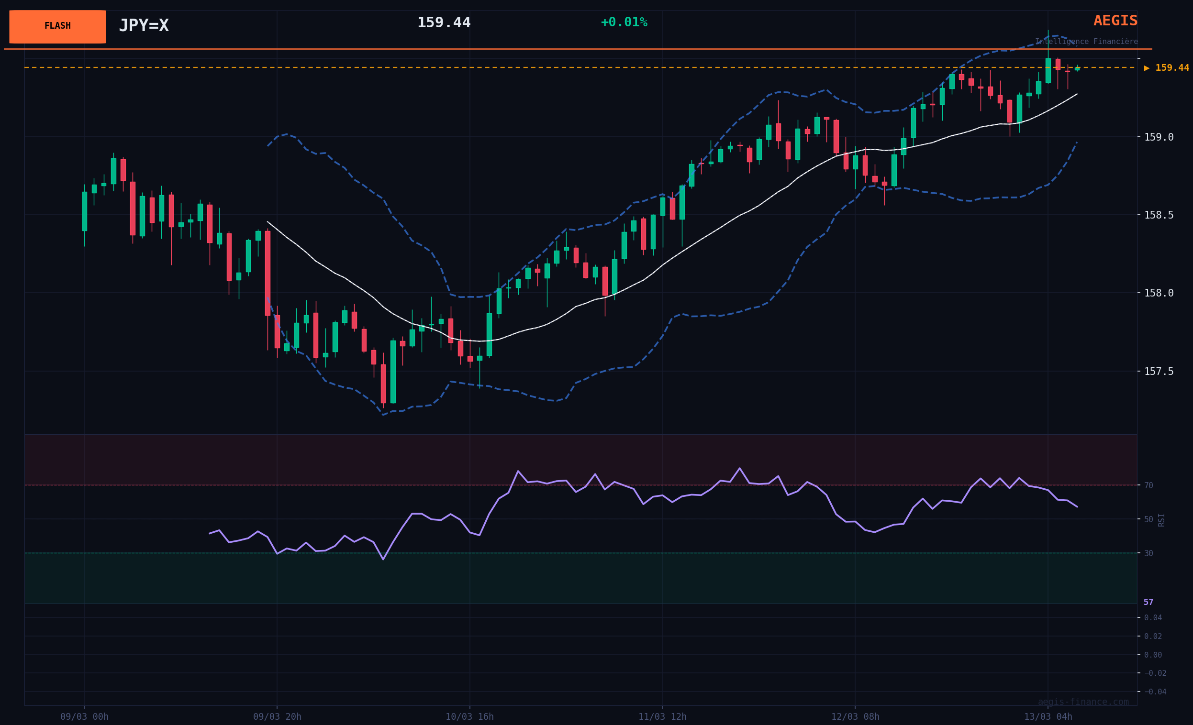
Task: Click the purple RSI value 57
Action: [1148, 603]
